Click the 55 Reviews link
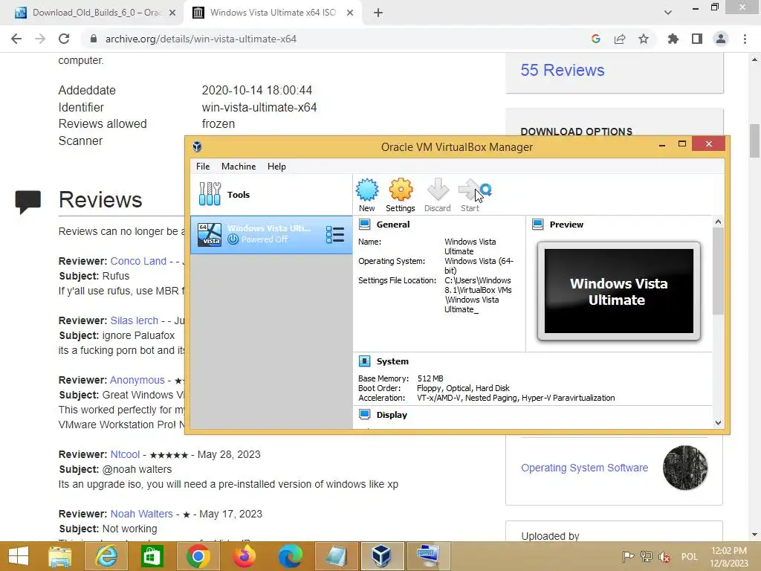The image size is (761, 571). tap(563, 70)
